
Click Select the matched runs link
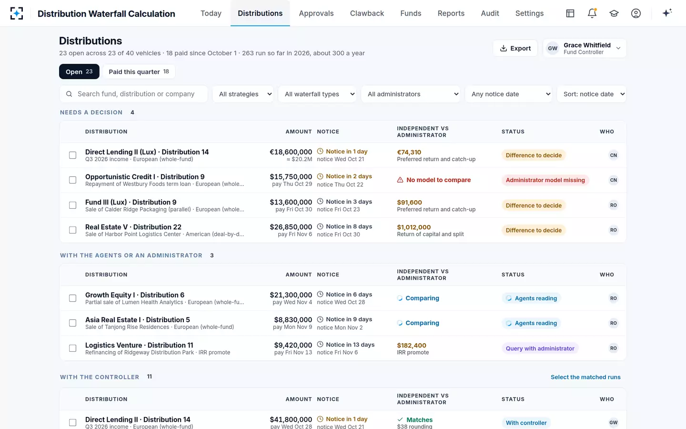point(585,377)
